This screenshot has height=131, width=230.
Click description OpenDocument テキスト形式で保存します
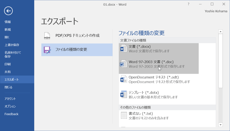(x=159, y=82)
